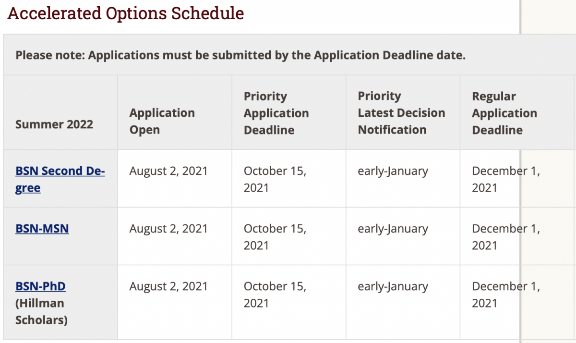Click the Hillman Scholars text
This screenshot has height=343, width=576.
pyautogui.click(x=41, y=311)
